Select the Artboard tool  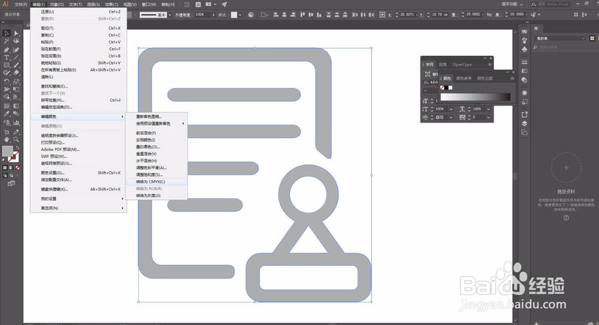point(7,132)
